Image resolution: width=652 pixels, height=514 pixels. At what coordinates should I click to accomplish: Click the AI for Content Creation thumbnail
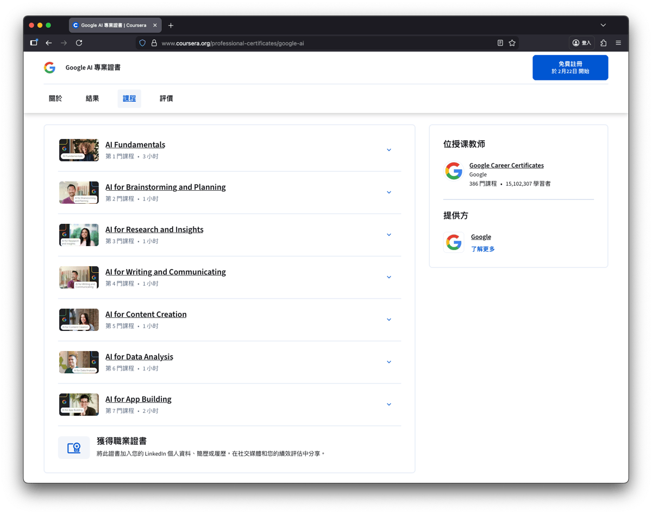point(79,319)
